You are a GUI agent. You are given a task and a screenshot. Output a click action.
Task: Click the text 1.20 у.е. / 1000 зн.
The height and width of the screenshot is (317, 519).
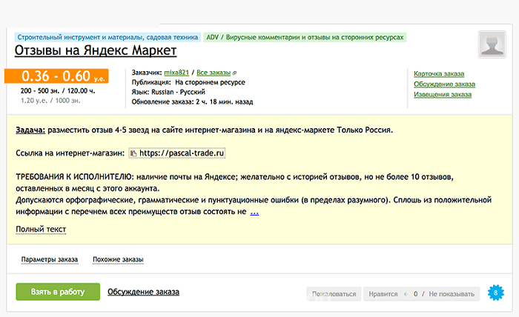(50, 101)
